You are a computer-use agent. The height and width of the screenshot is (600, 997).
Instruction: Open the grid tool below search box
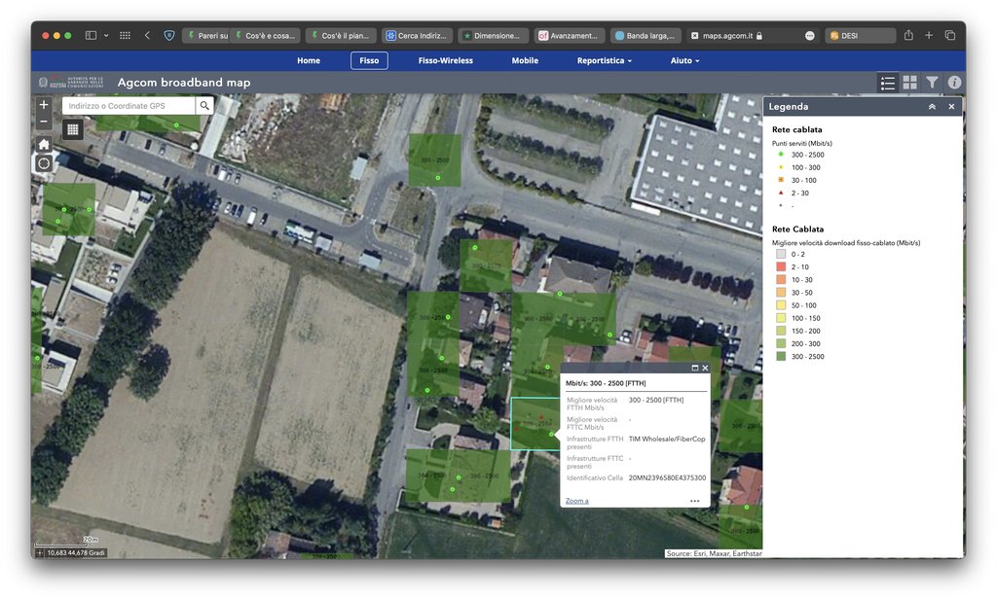coord(73,128)
